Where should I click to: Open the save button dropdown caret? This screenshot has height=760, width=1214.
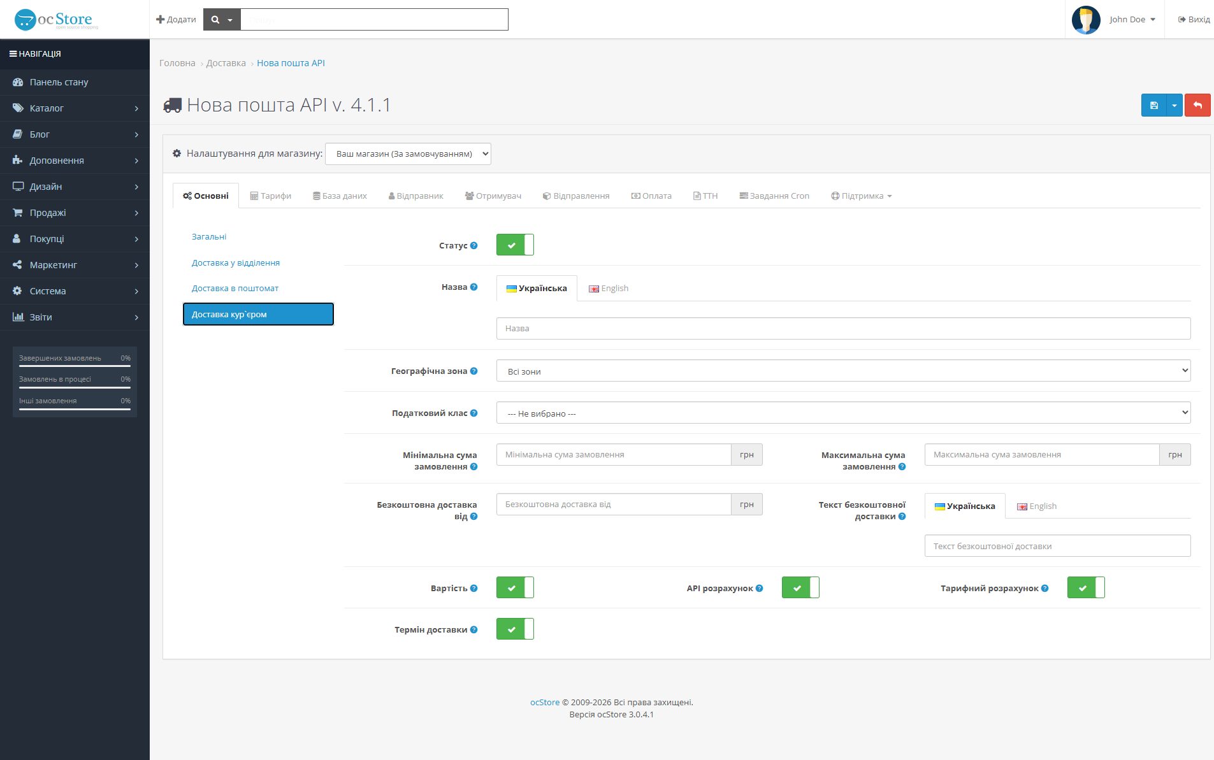[1174, 105]
